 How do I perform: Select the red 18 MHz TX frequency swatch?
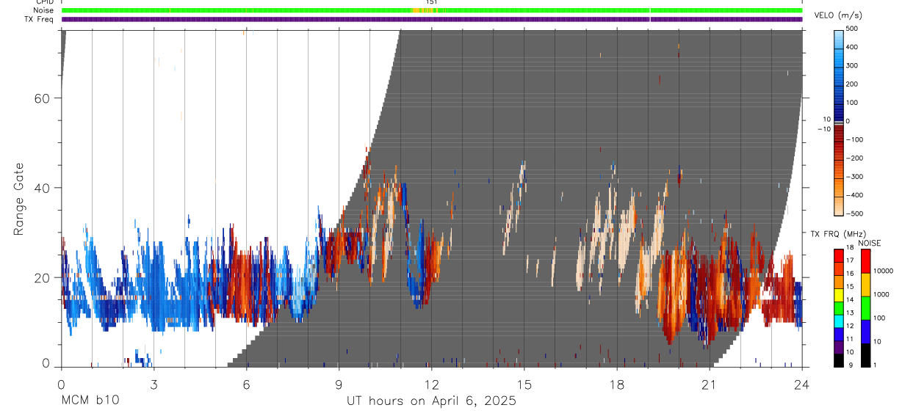pos(839,255)
